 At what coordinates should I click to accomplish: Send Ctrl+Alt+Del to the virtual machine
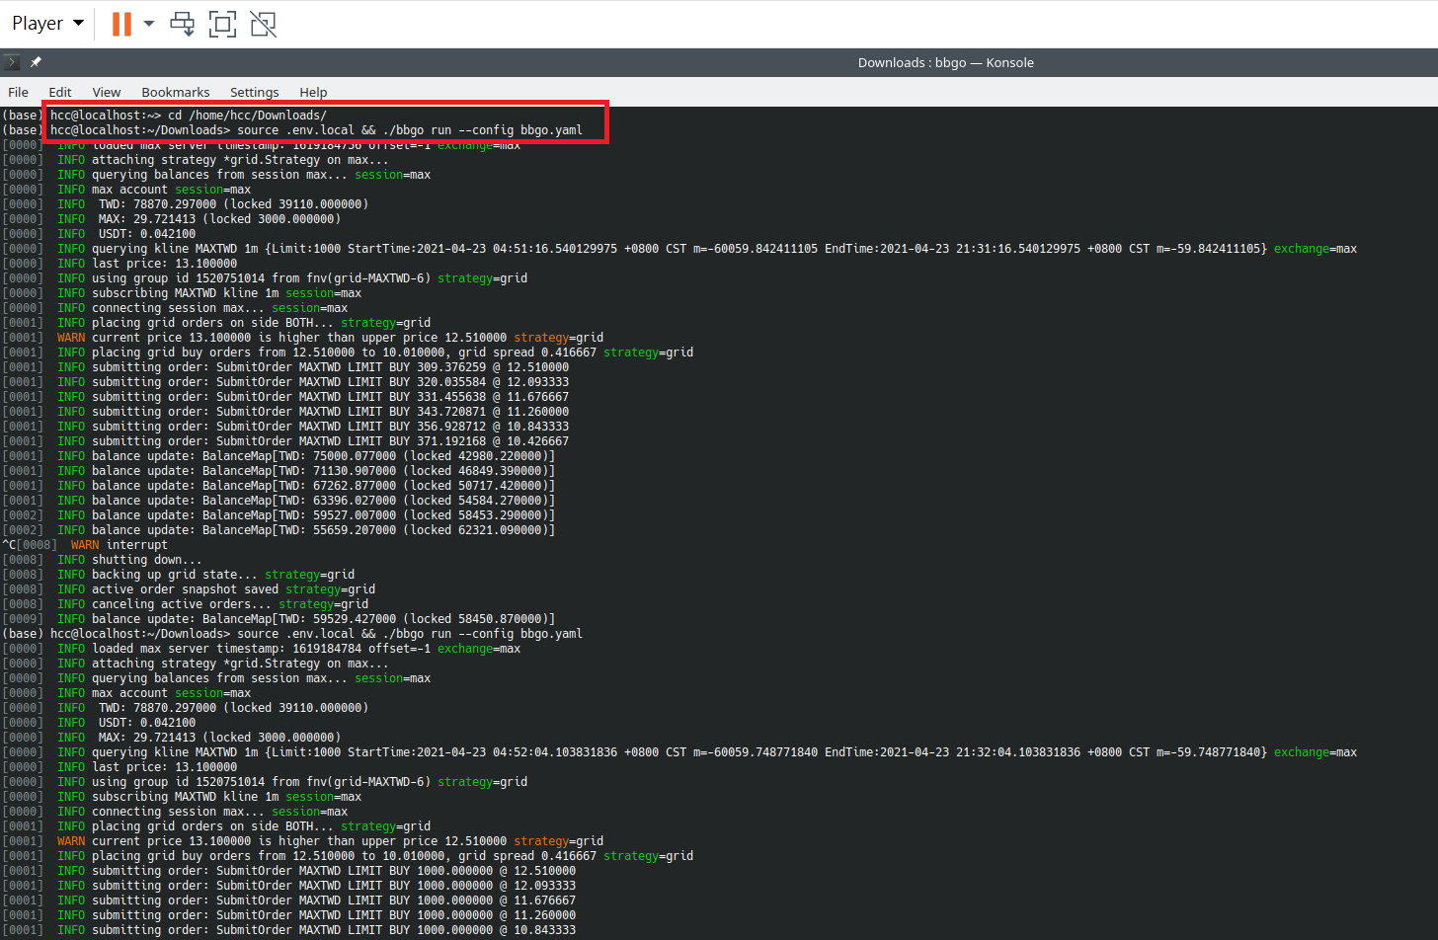(x=183, y=23)
